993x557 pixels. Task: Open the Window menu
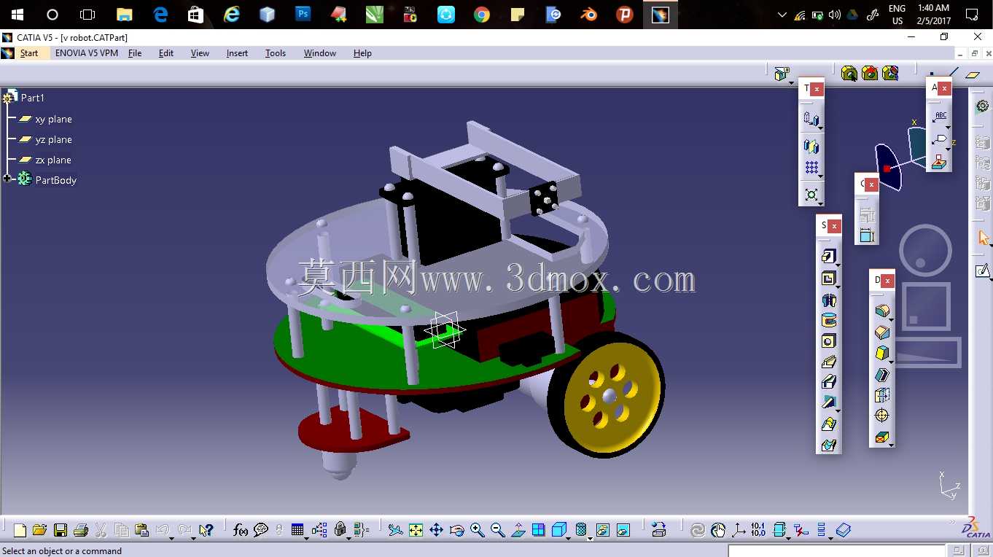pos(320,53)
